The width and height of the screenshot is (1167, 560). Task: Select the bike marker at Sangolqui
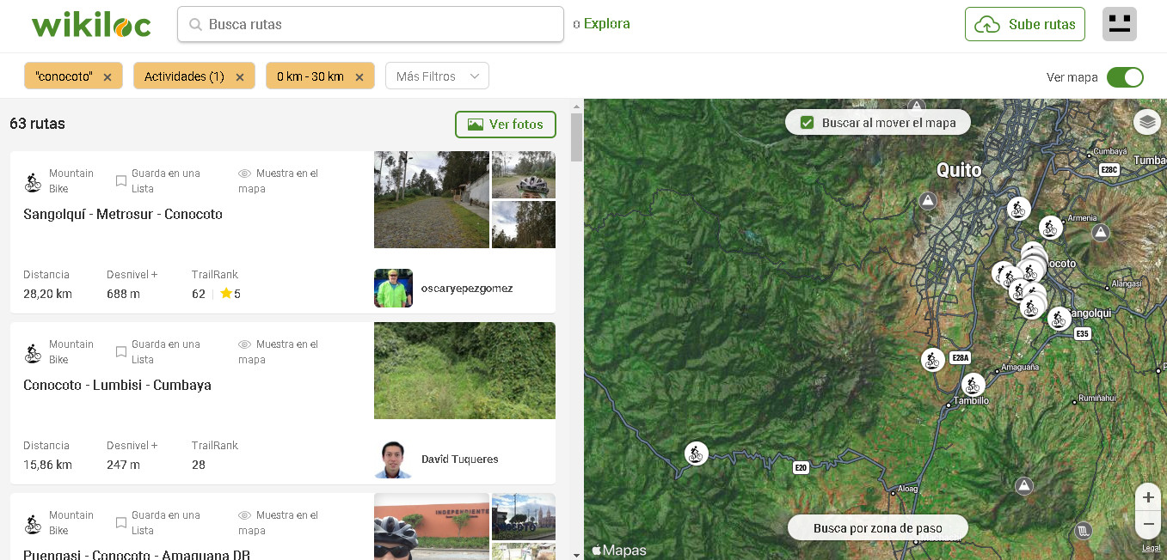click(1060, 319)
